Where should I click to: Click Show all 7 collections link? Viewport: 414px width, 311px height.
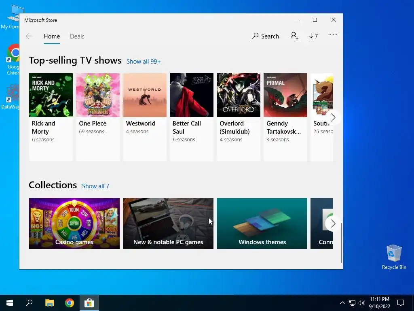pyautogui.click(x=95, y=186)
